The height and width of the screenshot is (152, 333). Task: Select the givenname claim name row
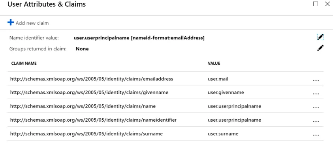pos(166,92)
